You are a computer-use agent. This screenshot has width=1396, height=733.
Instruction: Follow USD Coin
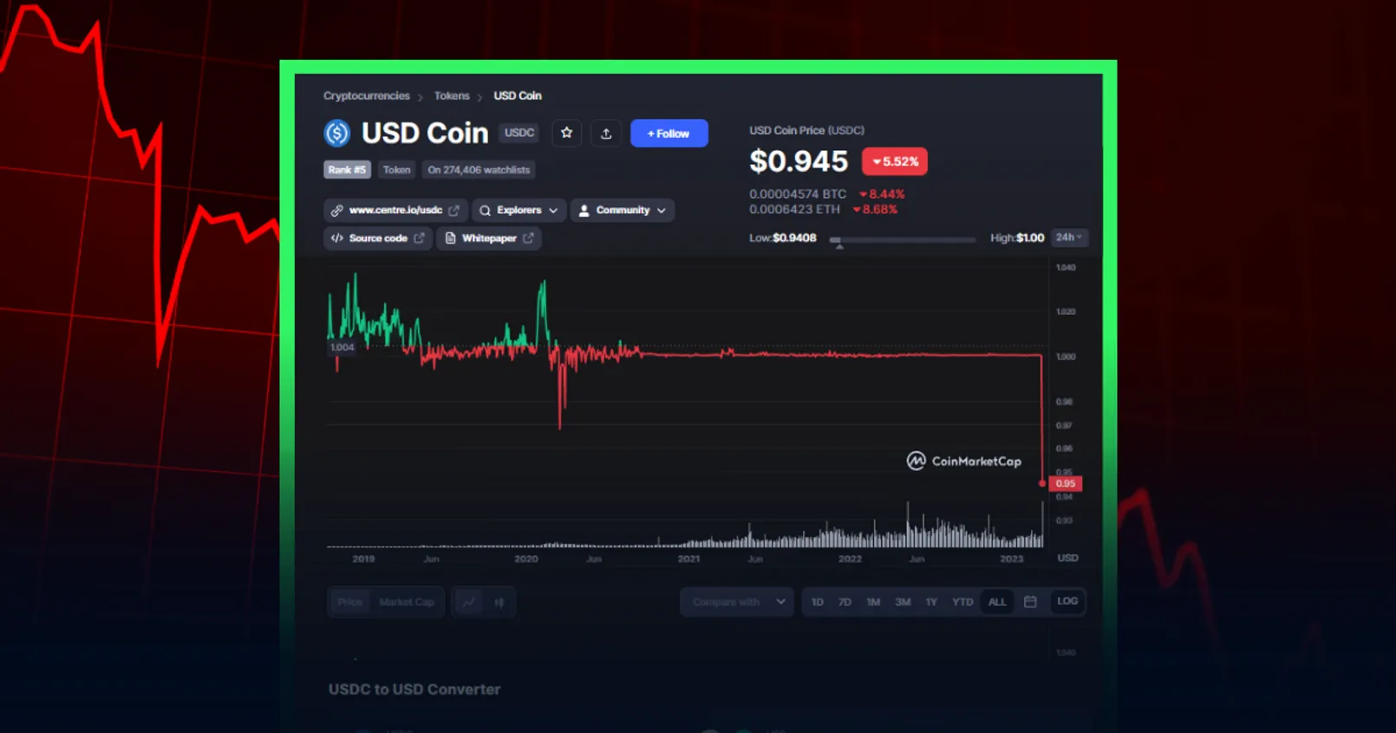[669, 133]
